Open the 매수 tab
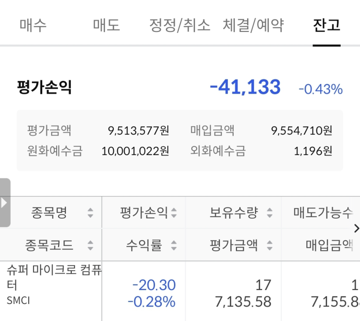This screenshot has width=360, height=321. click(33, 25)
